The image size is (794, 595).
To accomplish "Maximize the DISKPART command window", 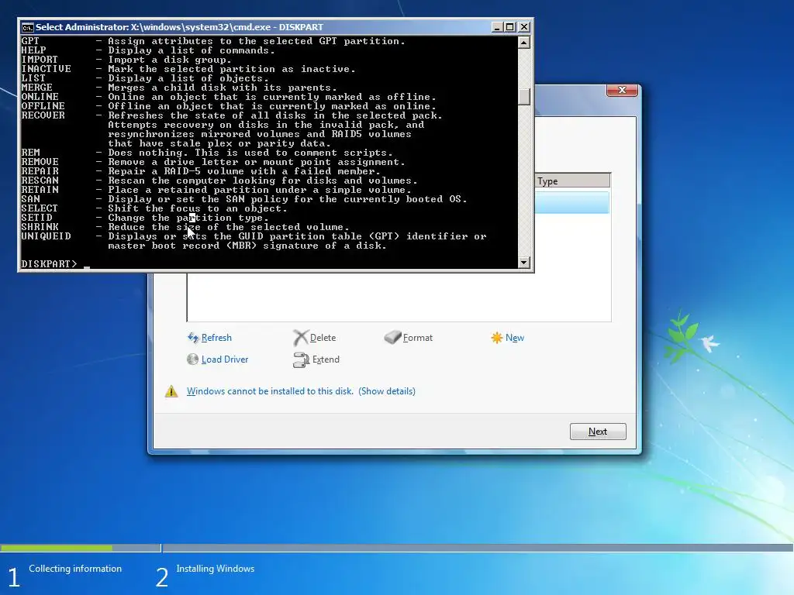I will 510,27.
